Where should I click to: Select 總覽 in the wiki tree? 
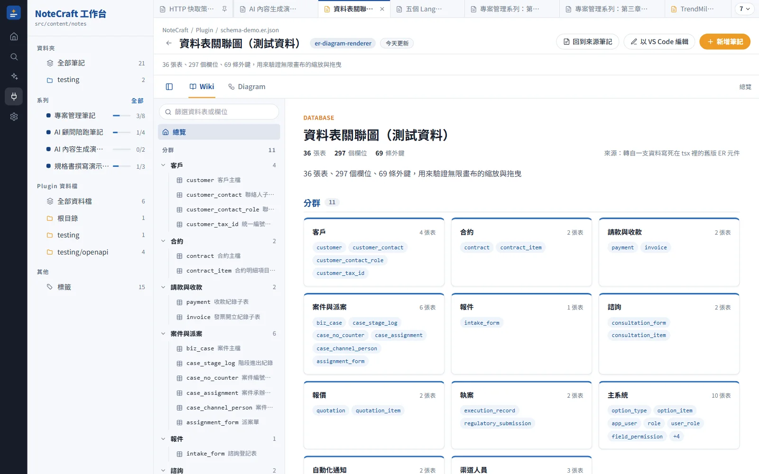(219, 132)
